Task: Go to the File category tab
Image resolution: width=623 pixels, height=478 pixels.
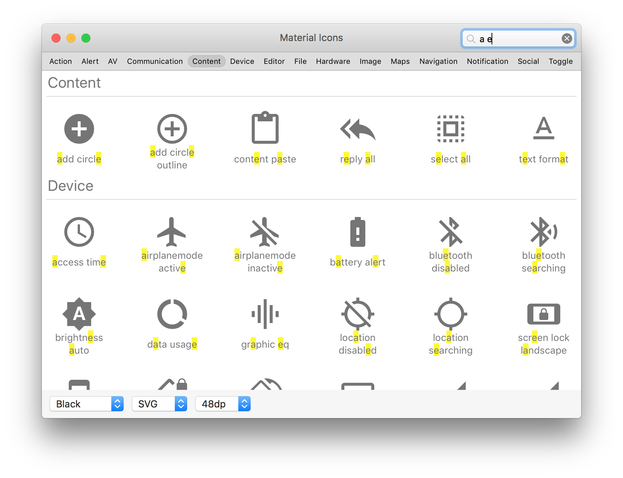Action: [300, 61]
